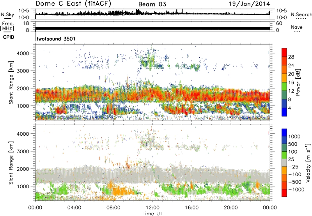Screen dimensions: 312x216
Task: Click the 'N.Sky' legend label
Action: coord(7,14)
